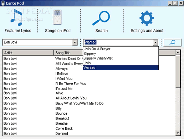Select the 'All About Lovin' You' row
This screenshot has height=139, width=184.
89,98
